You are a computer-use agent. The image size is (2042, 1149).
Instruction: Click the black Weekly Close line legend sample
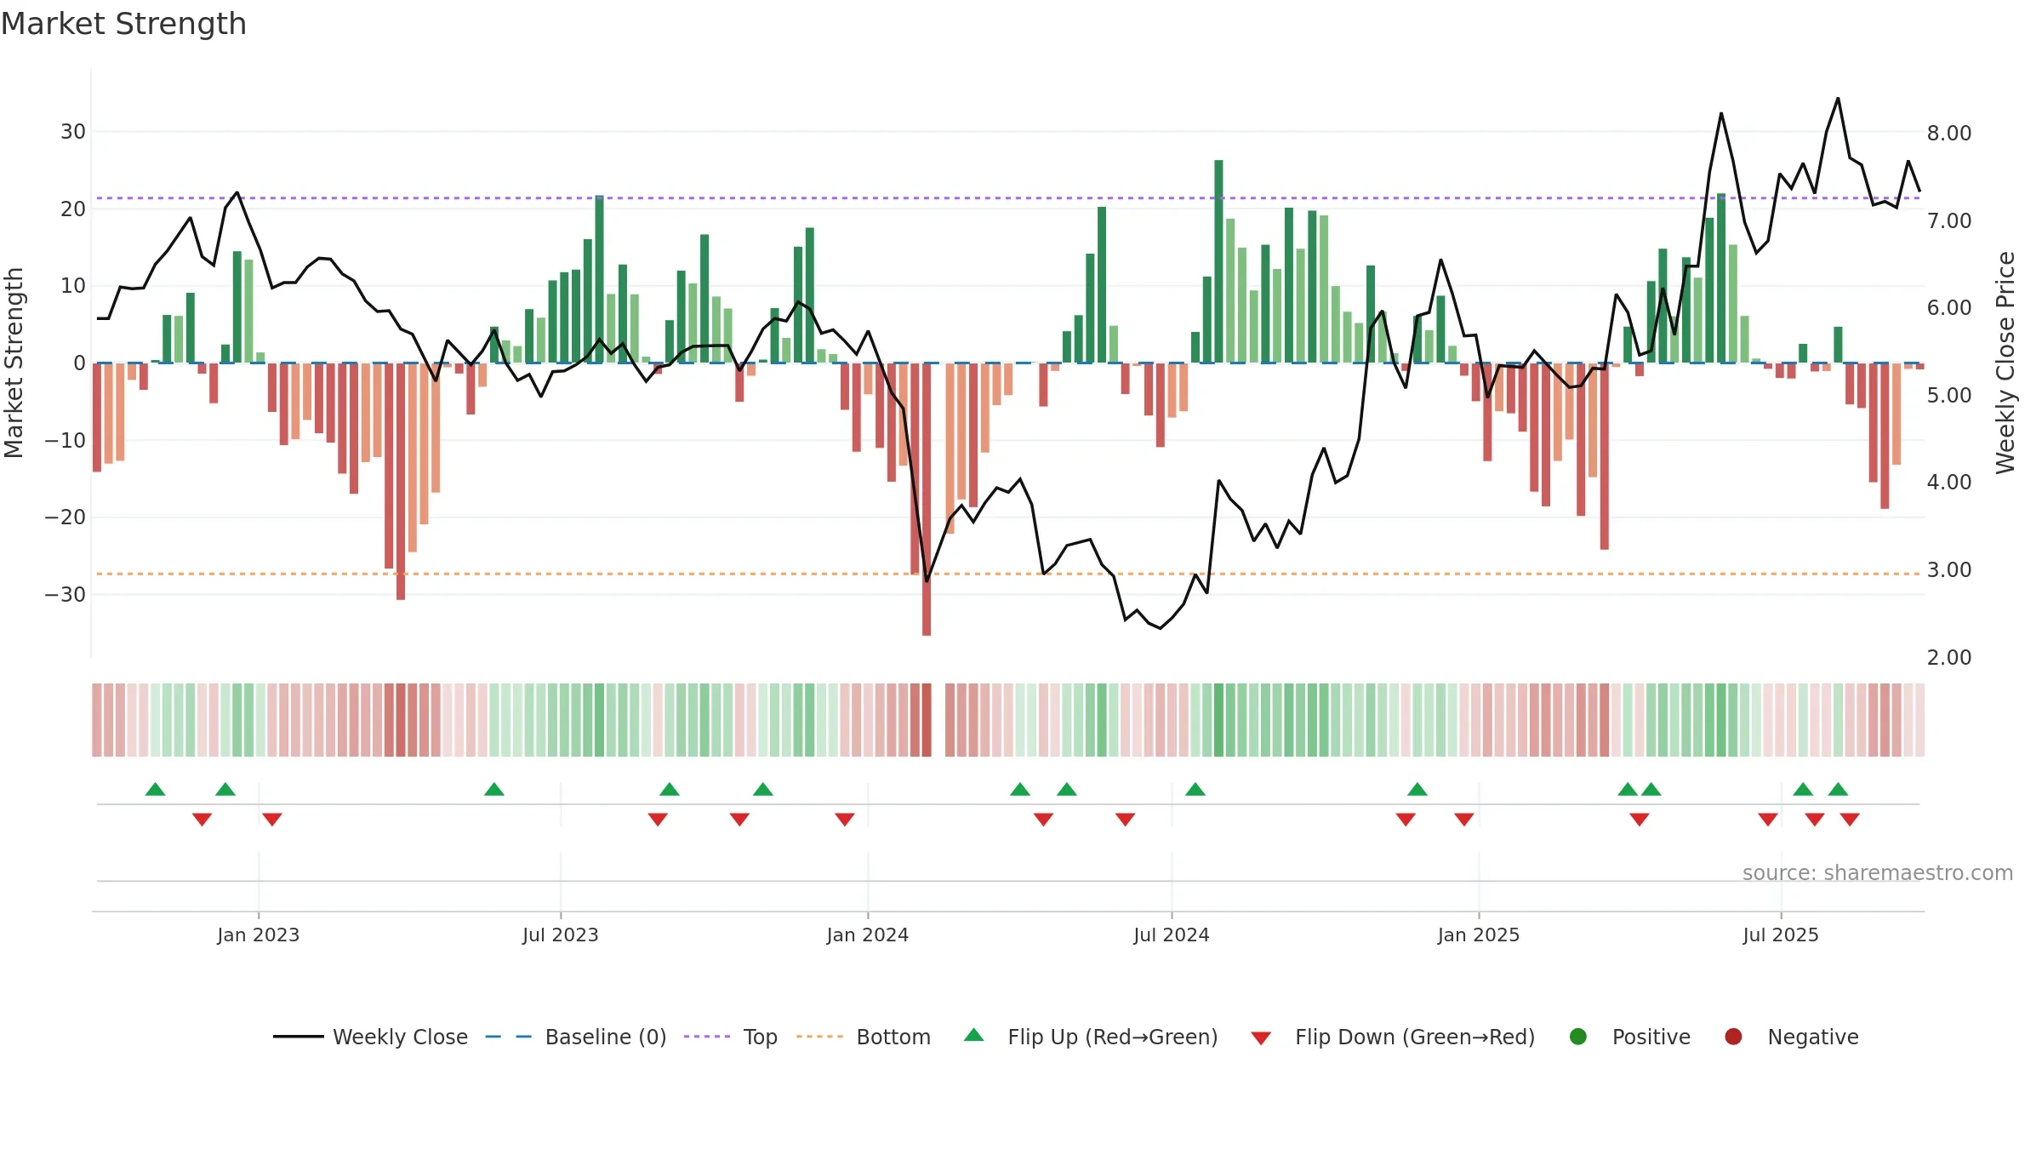coord(298,1037)
